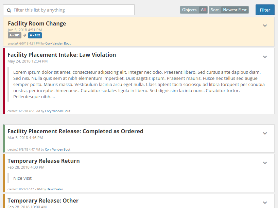This screenshot has height=208, width=278.
Task: Focus the 'Filter this list by anything' field
Action: pyautogui.click(x=71, y=10)
